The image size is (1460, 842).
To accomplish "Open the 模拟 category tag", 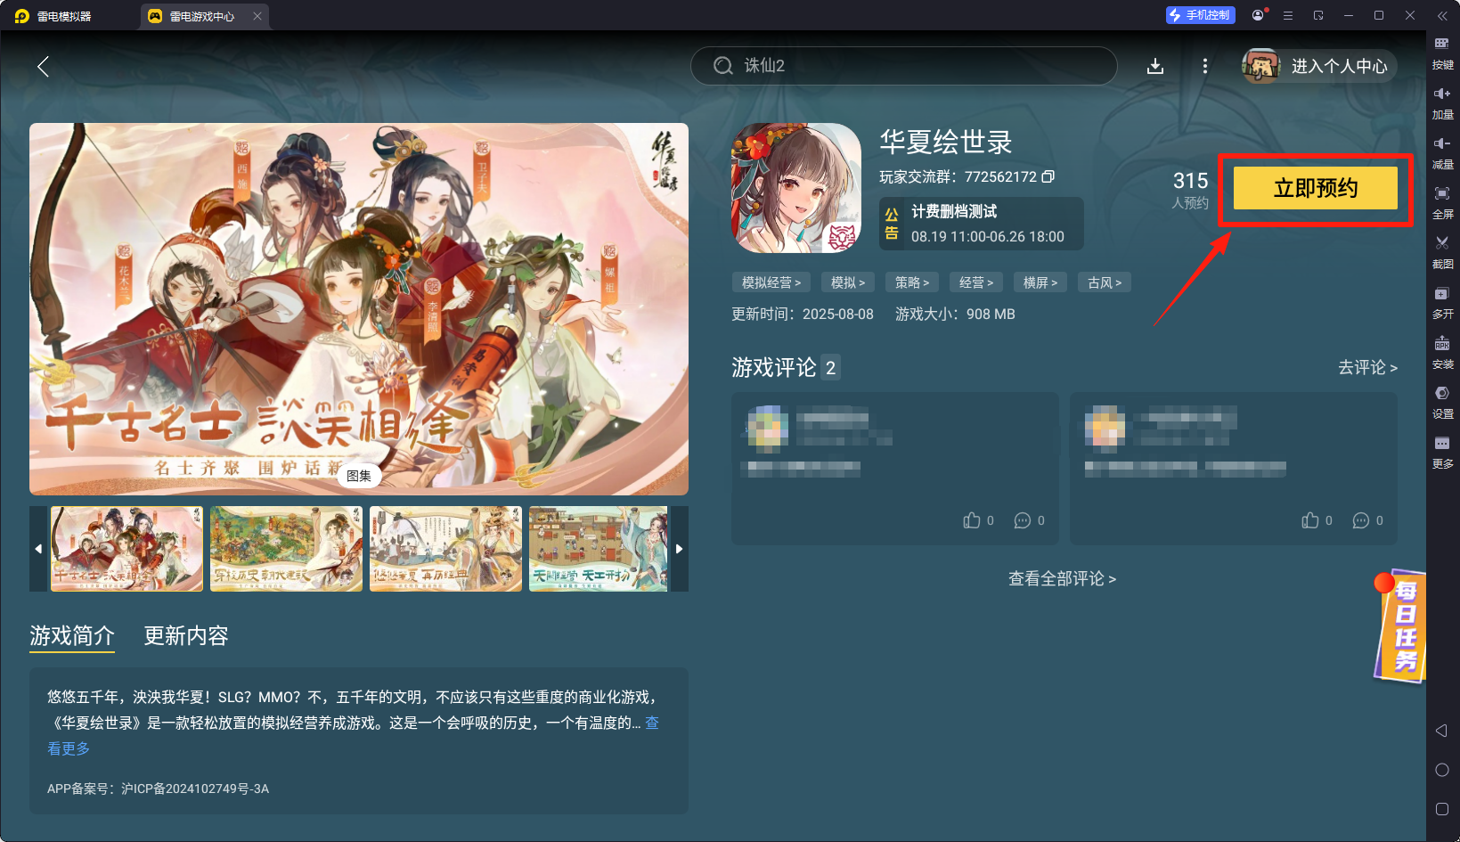I will pyautogui.click(x=848, y=282).
